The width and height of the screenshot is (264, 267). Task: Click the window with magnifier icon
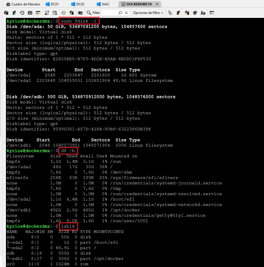212,13
